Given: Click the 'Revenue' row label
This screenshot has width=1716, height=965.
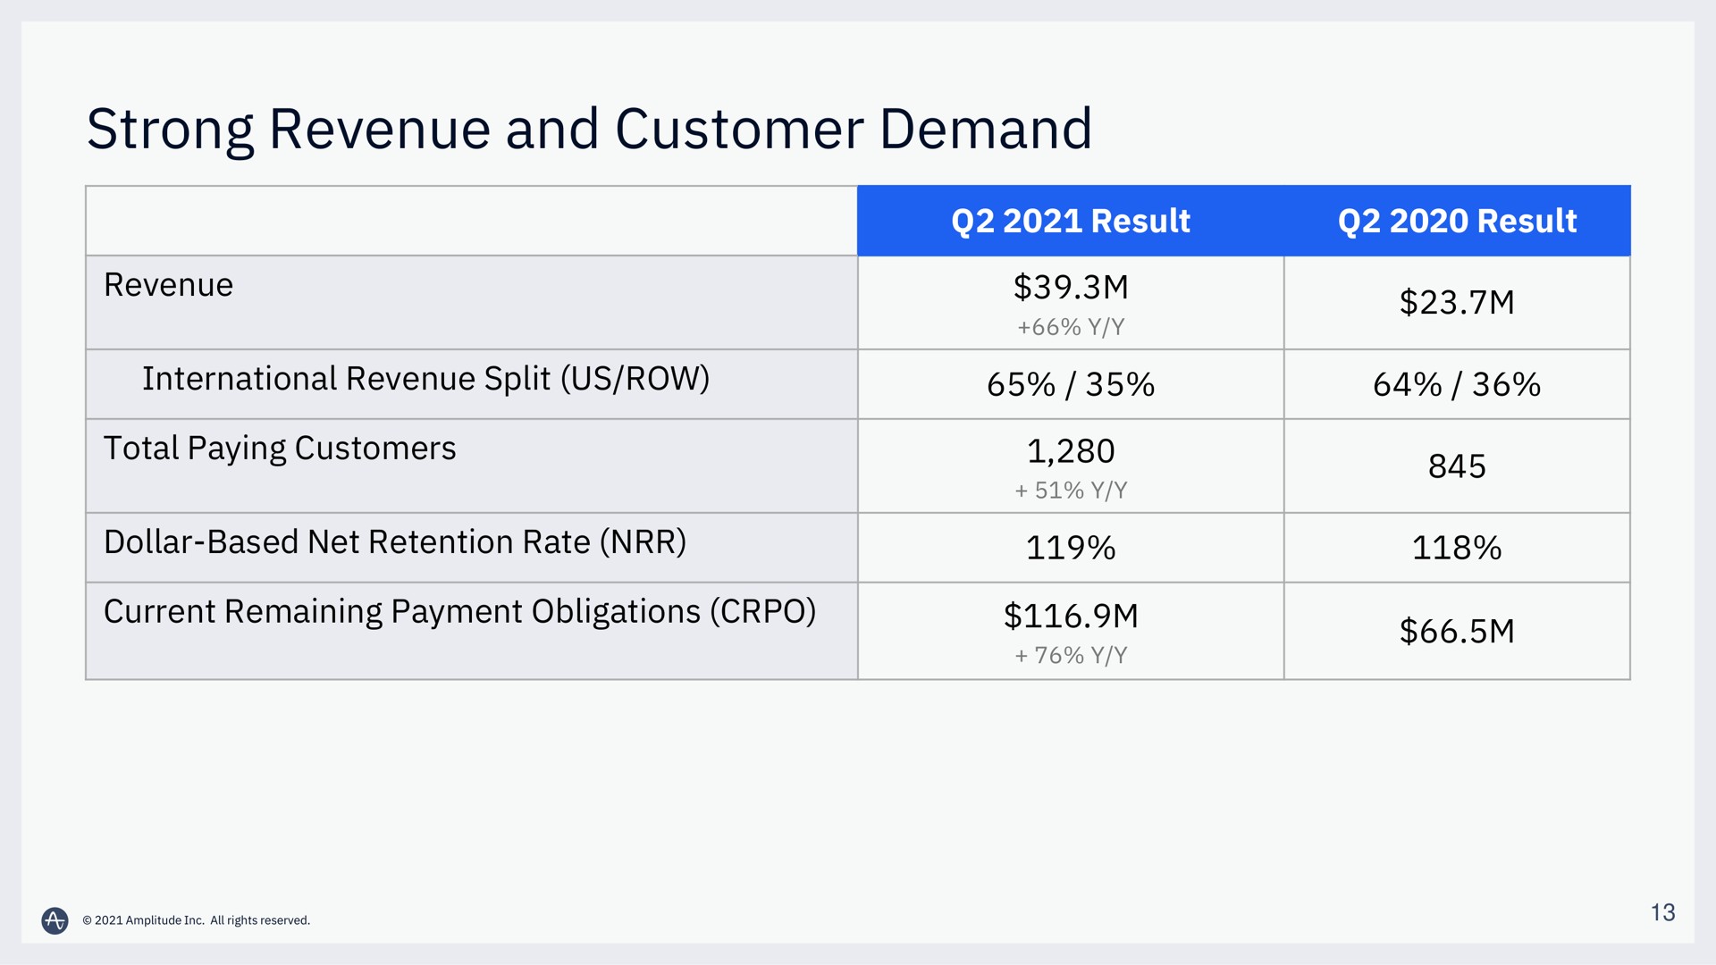Looking at the screenshot, I should (168, 285).
